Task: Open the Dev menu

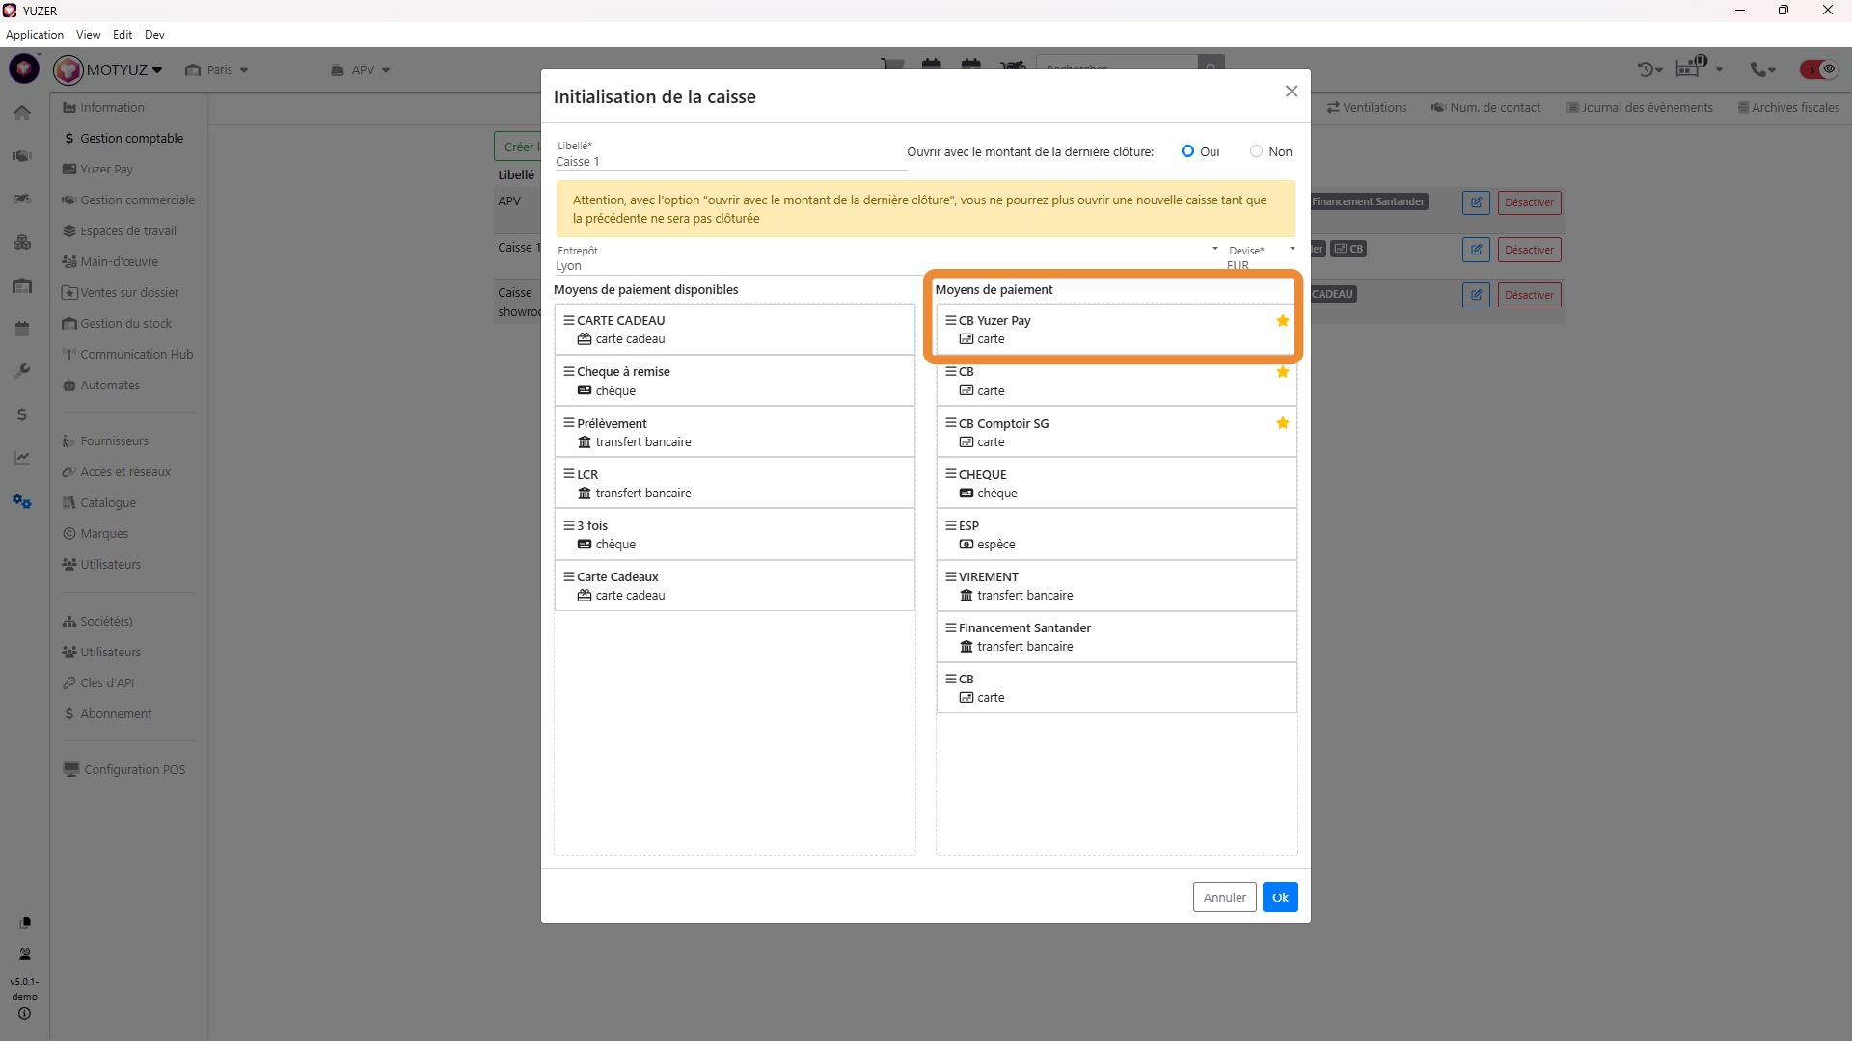Action: click(154, 35)
